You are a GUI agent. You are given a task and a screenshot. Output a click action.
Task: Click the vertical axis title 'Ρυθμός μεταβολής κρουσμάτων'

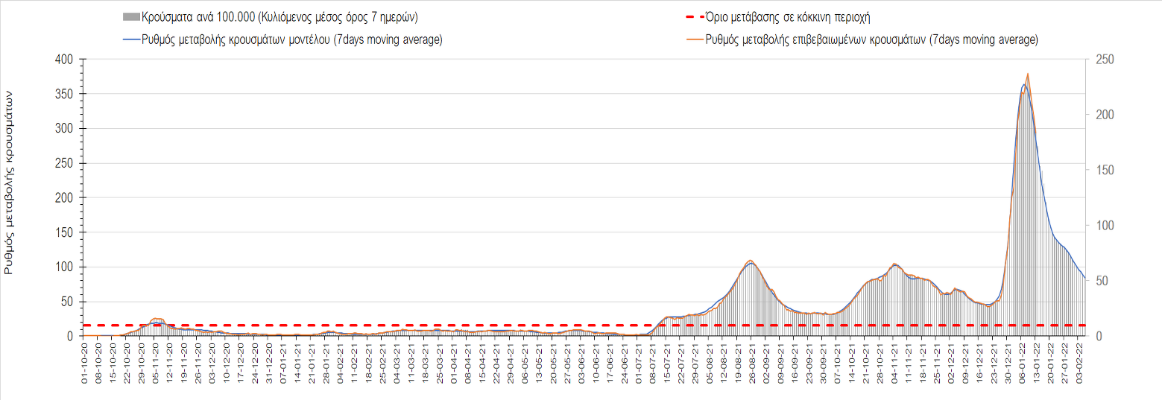pyautogui.click(x=9, y=182)
